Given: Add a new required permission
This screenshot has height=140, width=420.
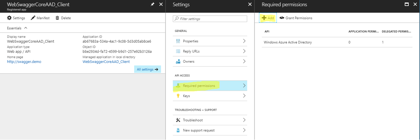Looking at the screenshot, I should [x=268, y=18].
